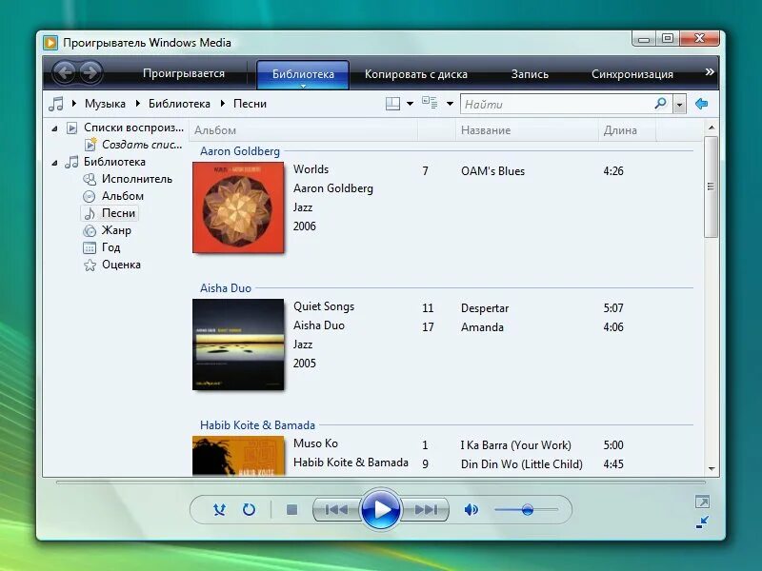Adjust the volume slider
Image resolution: width=762 pixels, height=571 pixels.
[527, 510]
